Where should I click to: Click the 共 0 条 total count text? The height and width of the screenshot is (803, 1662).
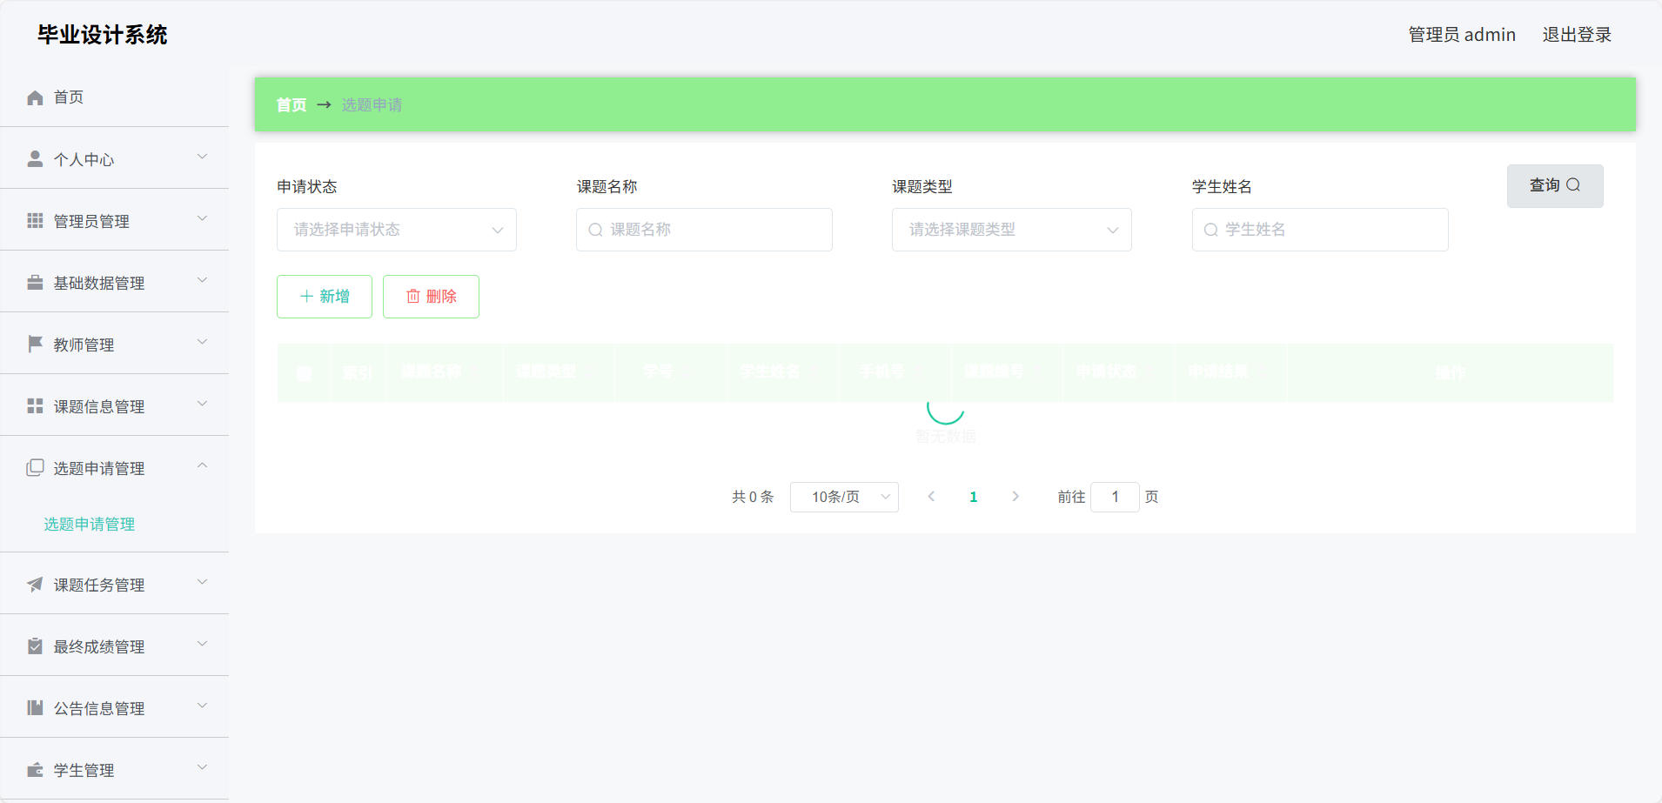coord(753,497)
